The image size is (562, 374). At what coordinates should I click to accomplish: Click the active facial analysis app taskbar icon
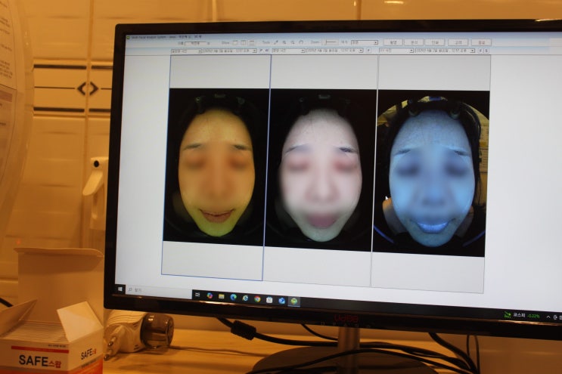click(294, 301)
